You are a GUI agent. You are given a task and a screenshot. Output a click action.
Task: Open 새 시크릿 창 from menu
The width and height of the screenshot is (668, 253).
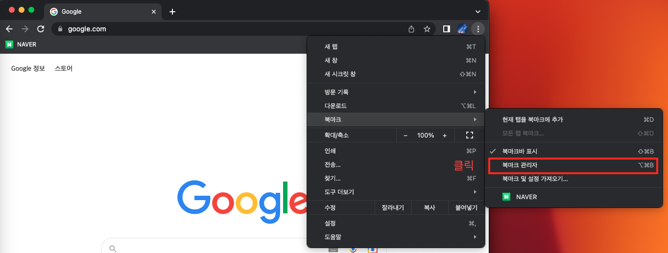396,74
